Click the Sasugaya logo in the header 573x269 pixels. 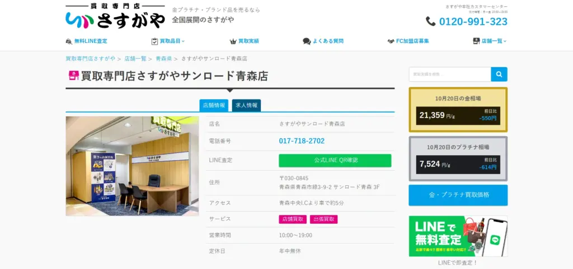(x=115, y=17)
